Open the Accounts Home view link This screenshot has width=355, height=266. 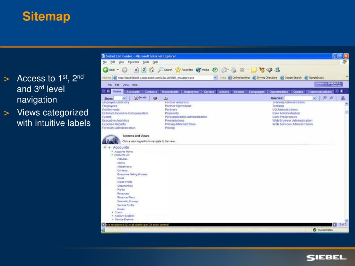[124, 152]
